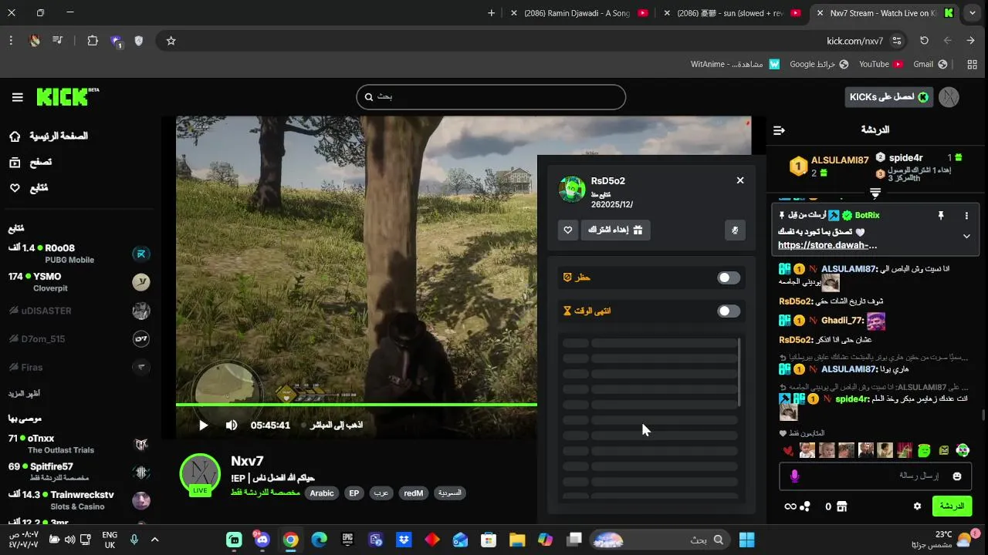Switch to the sun slowed YouTube tab

tap(733, 13)
